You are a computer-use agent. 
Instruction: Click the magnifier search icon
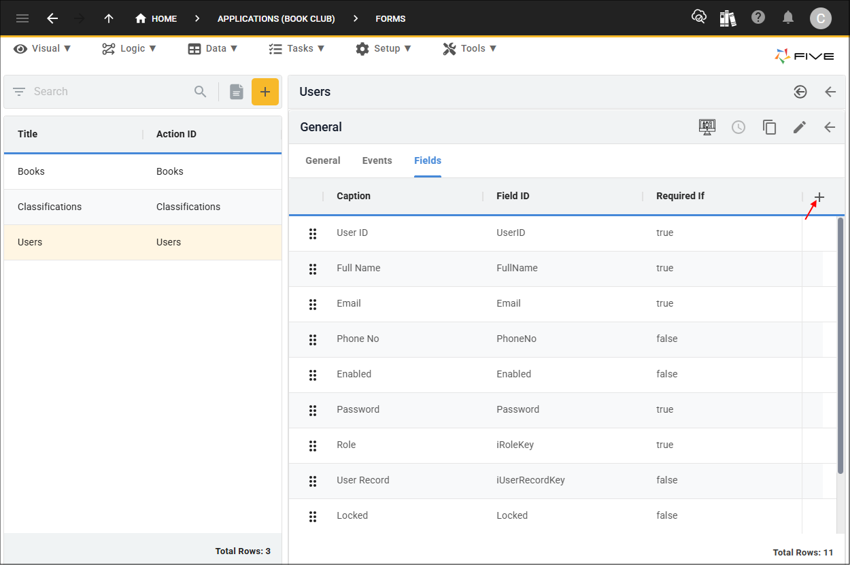(x=200, y=91)
